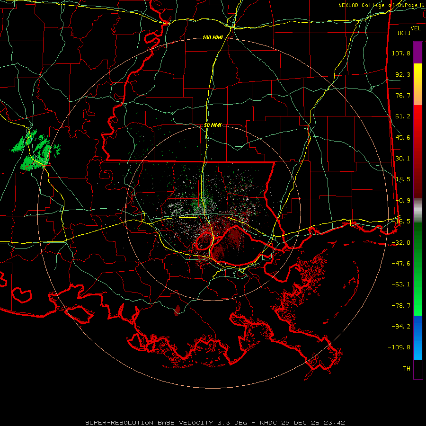Click the -0.9 velocity scale value
The height and width of the screenshot is (426, 426).
click(403, 201)
